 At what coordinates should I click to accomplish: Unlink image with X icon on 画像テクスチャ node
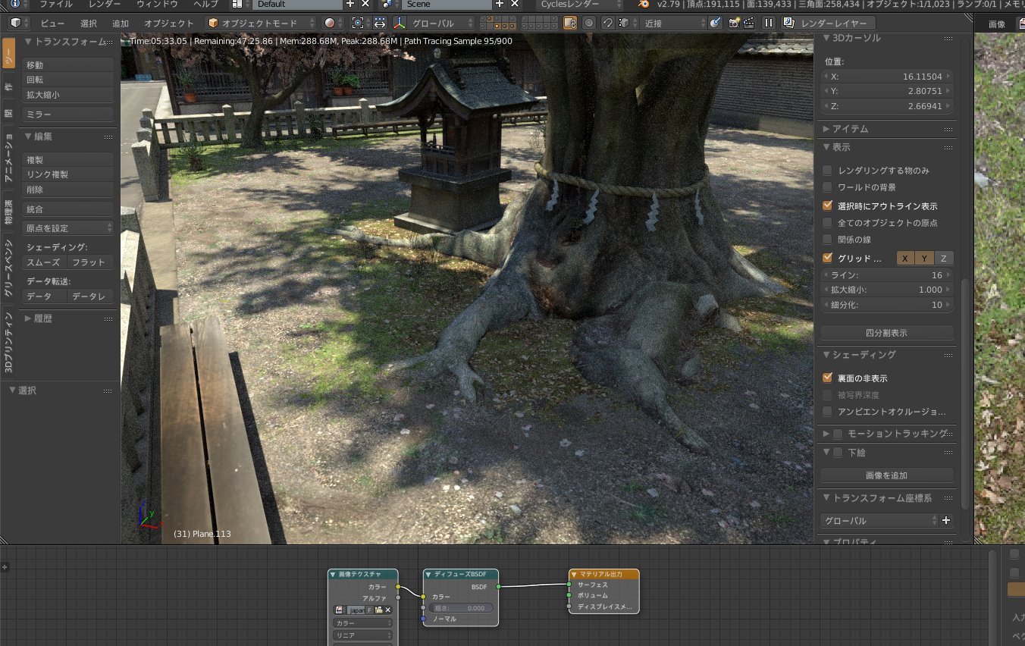tap(388, 610)
